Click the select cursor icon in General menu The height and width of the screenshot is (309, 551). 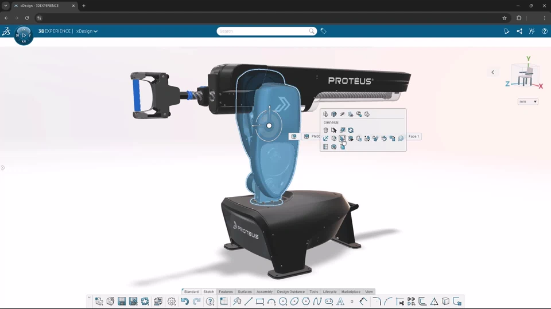(x=334, y=130)
